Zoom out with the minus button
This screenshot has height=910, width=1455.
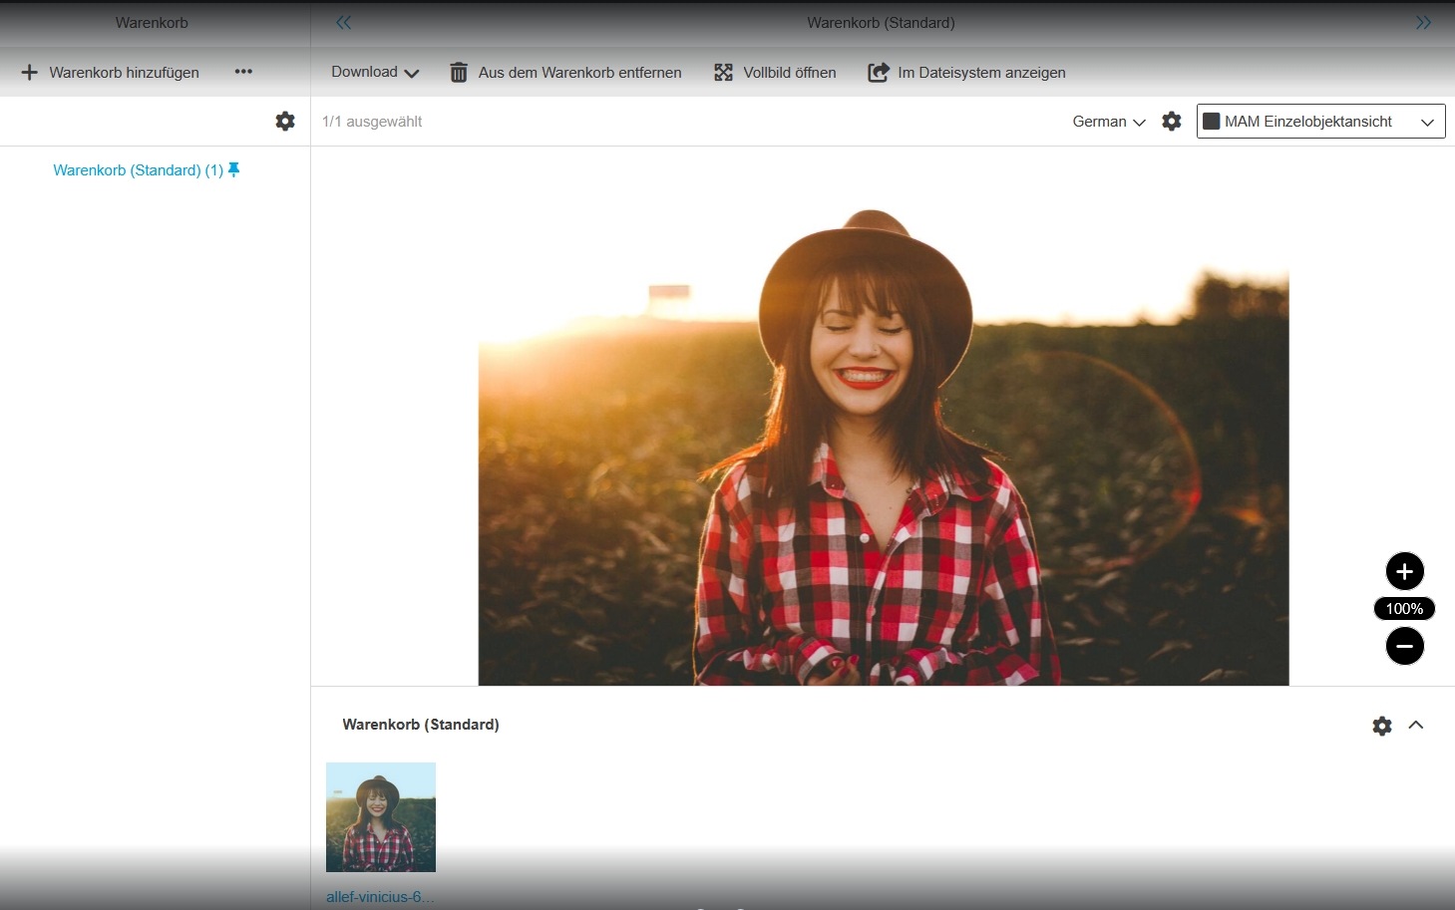1404,647
